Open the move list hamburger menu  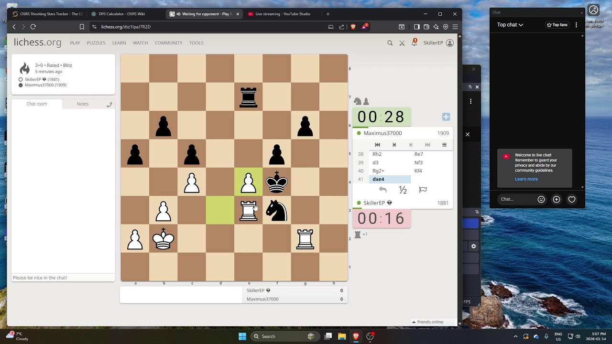point(444,145)
